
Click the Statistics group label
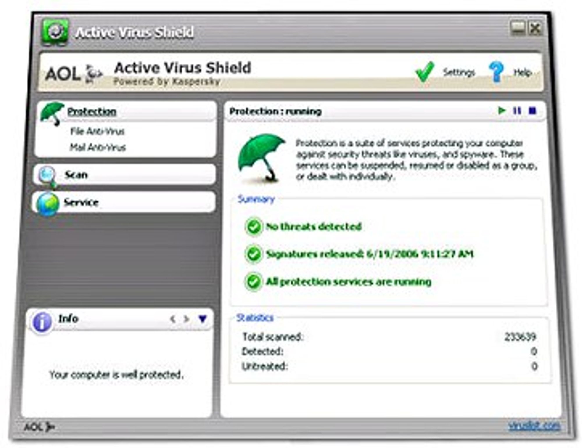point(255,317)
